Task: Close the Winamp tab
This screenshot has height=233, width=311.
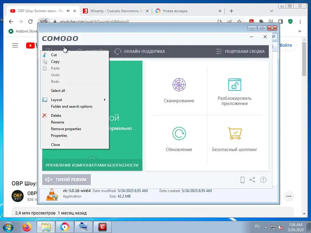Action: (147, 11)
